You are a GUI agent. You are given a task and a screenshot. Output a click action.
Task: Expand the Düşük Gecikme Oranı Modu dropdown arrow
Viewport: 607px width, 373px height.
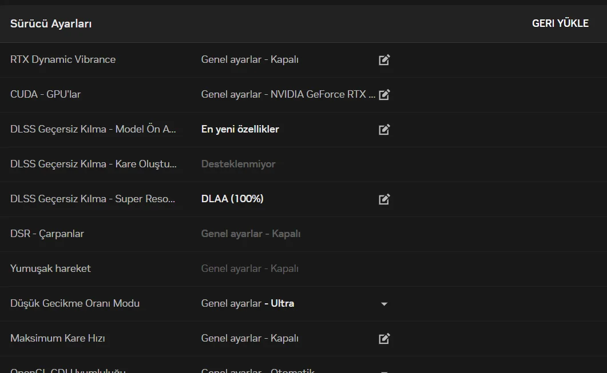(384, 304)
